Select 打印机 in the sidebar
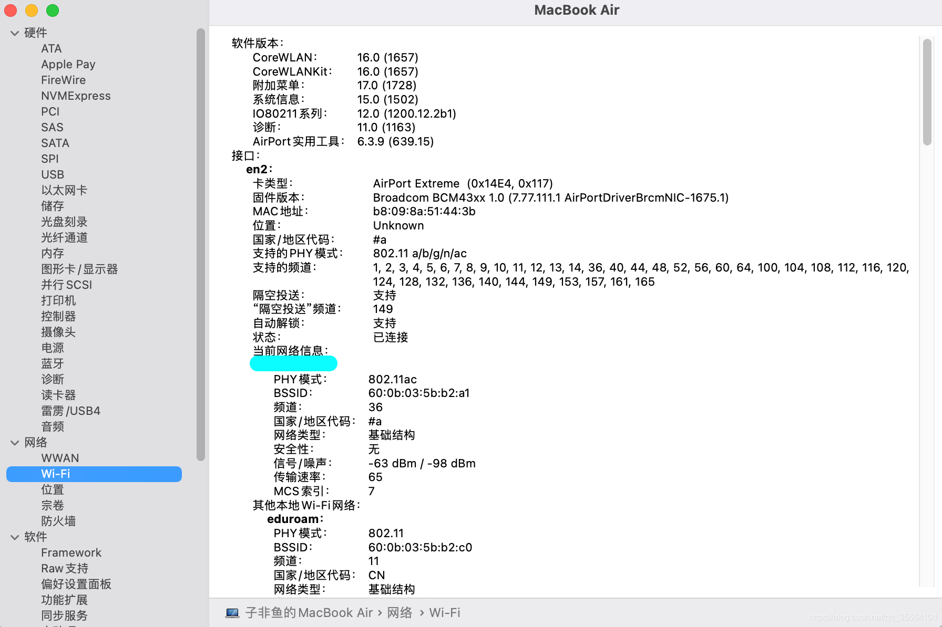Image resolution: width=942 pixels, height=627 pixels. tap(58, 301)
